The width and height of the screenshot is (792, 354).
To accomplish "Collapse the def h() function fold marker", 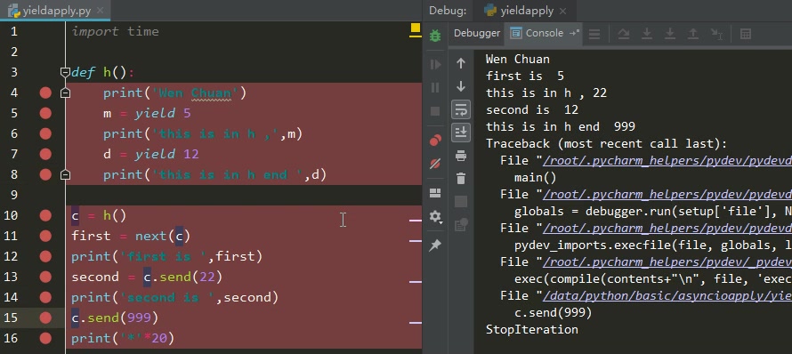I will [65, 72].
